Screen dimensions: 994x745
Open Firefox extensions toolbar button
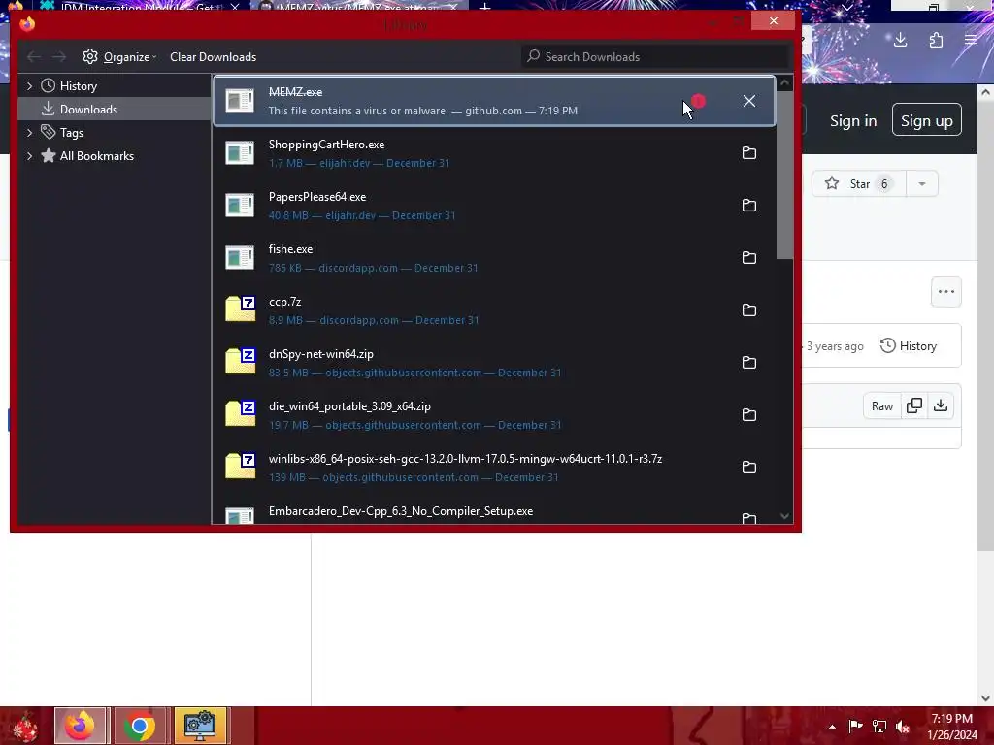click(x=936, y=41)
